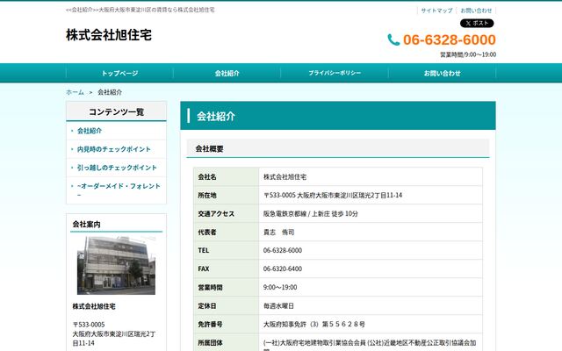Open オーダーメイド・フォレント sidebar link
562x351 pixels.
pos(119,190)
